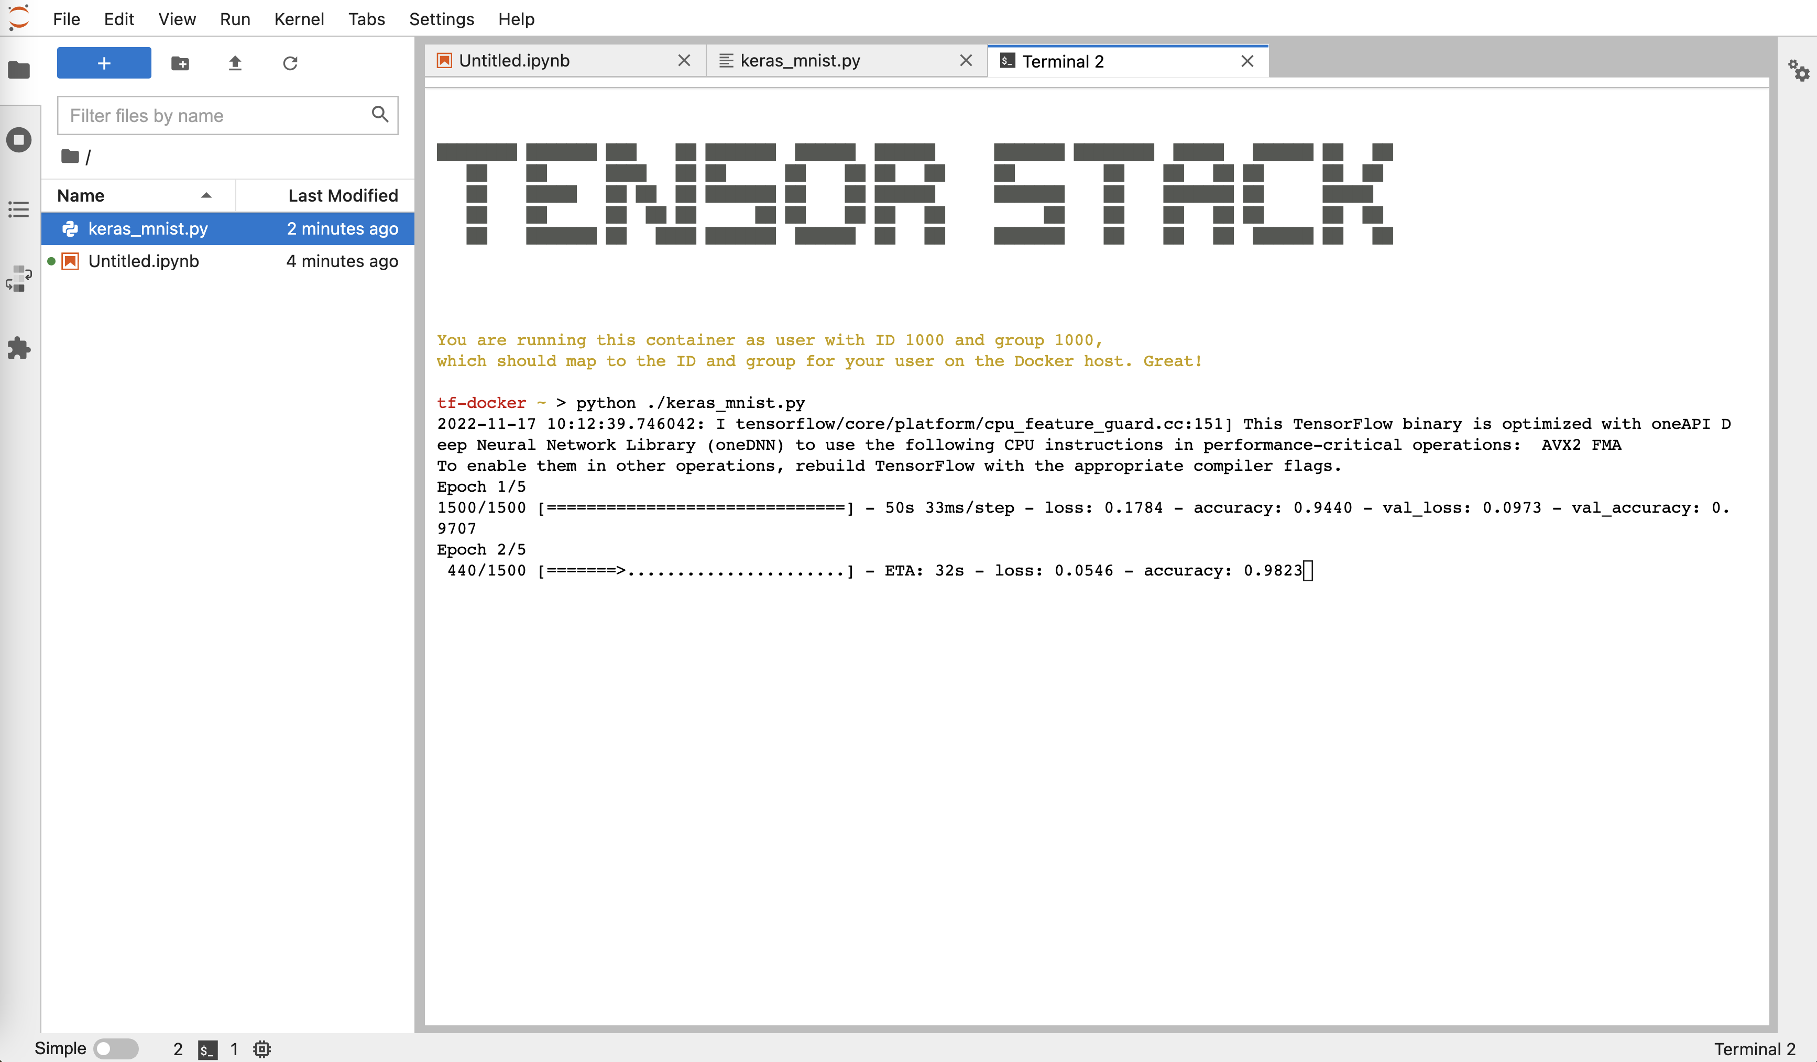Open the Kernel menu
Image resolution: width=1817 pixels, height=1062 pixels.
coord(301,19)
